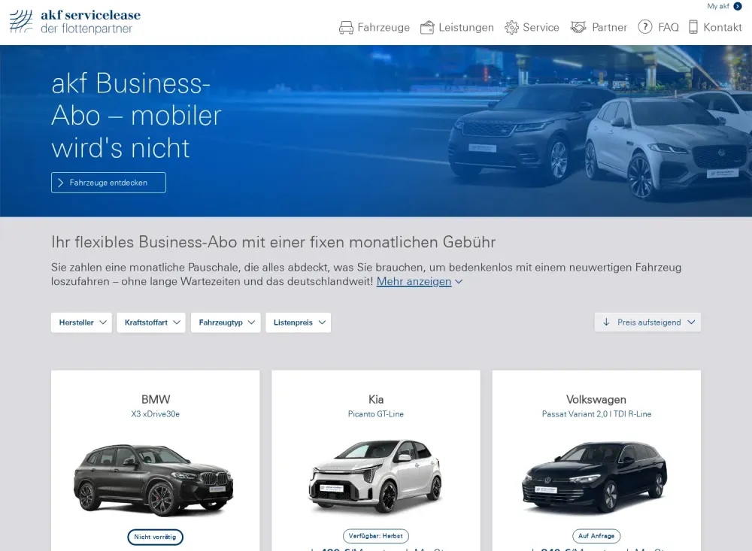Open the Listenpreis filter dropdown

[x=299, y=322]
